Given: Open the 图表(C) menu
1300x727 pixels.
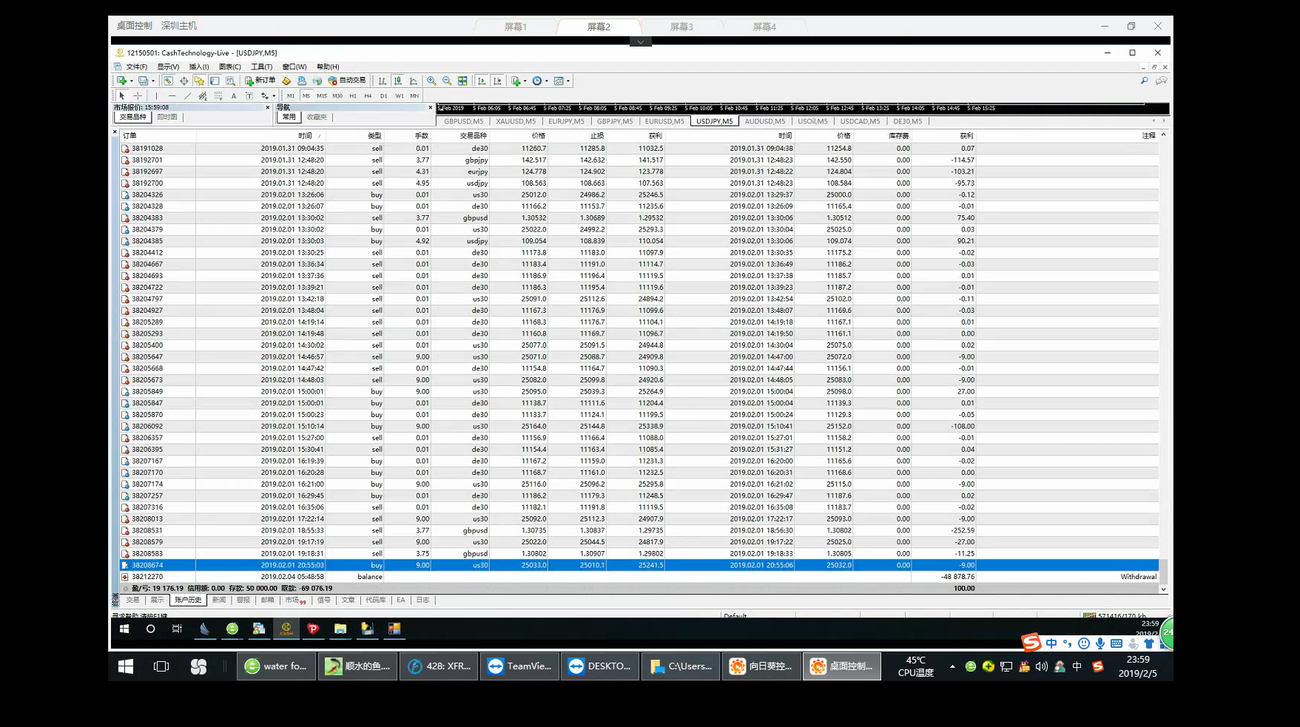Looking at the screenshot, I should click(x=230, y=67).
